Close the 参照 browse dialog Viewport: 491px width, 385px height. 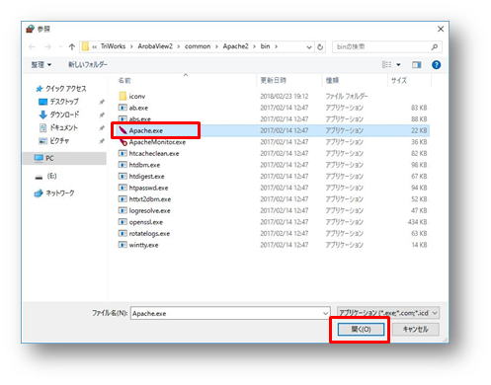point(441,29)
